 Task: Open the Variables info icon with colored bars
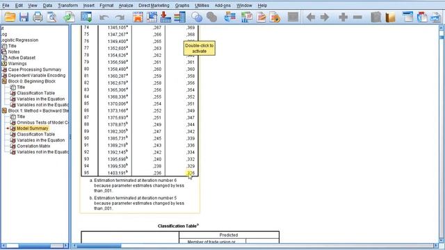coord(179,17)
